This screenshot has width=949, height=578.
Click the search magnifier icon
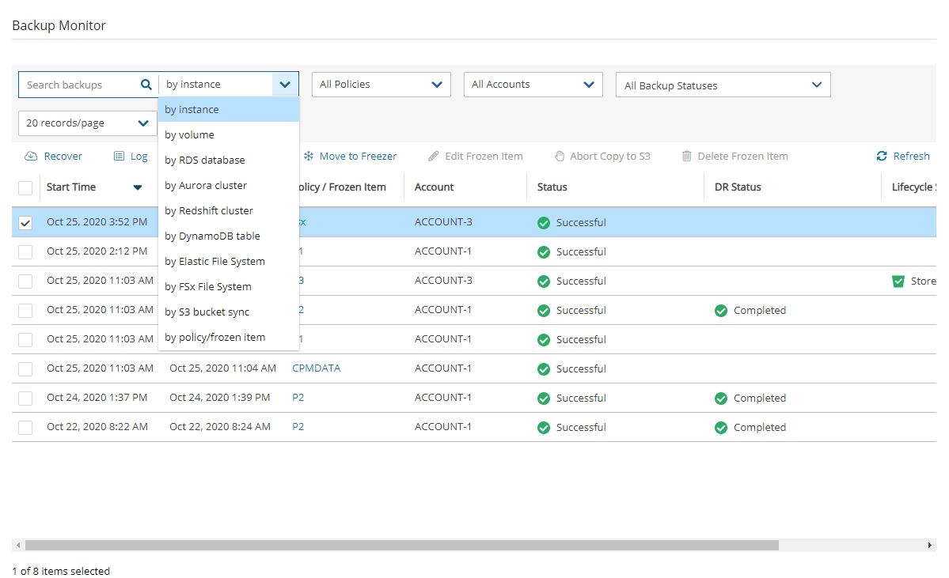point(146,85)
